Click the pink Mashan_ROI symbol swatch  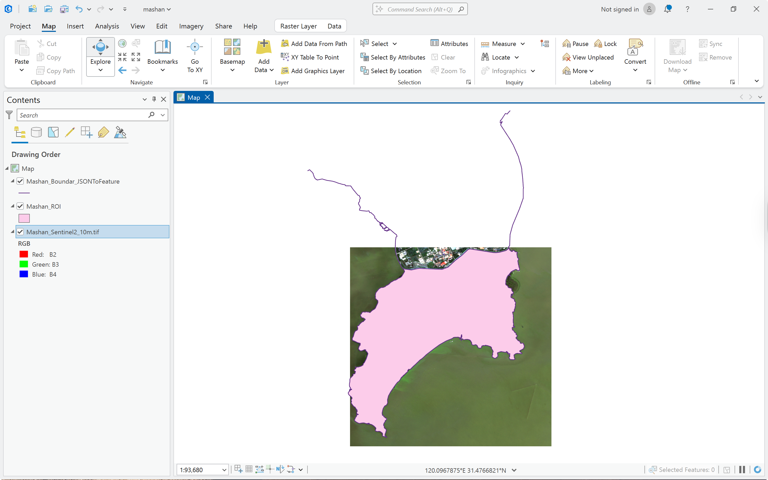tap(24, 218)
